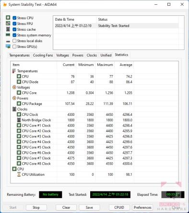Select the Clocks tab
The height and width of the screenshot is (213, 189).
coord(92,55)
